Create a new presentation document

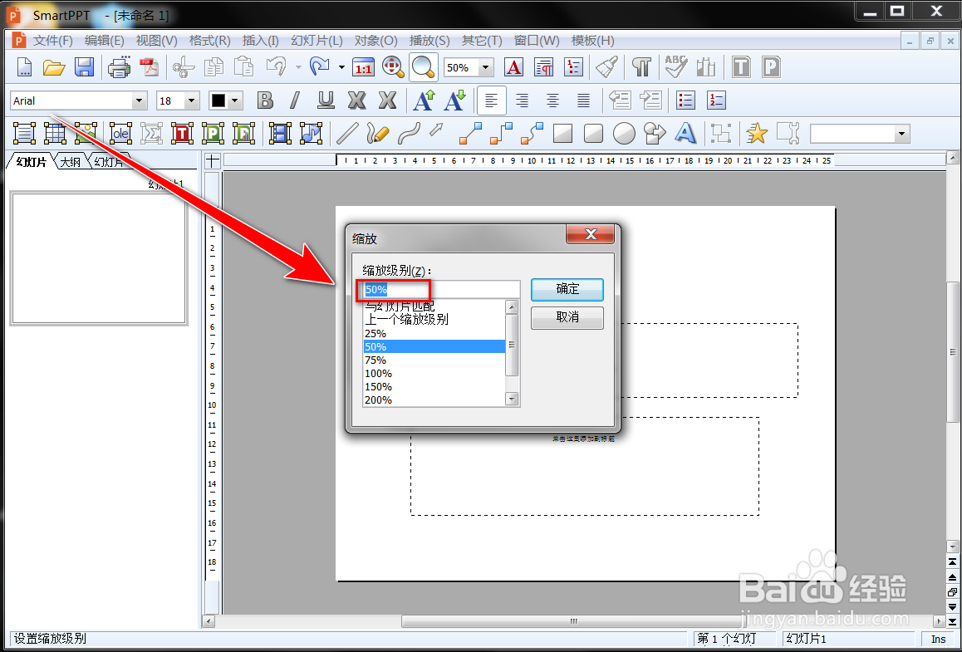(24, 66)
